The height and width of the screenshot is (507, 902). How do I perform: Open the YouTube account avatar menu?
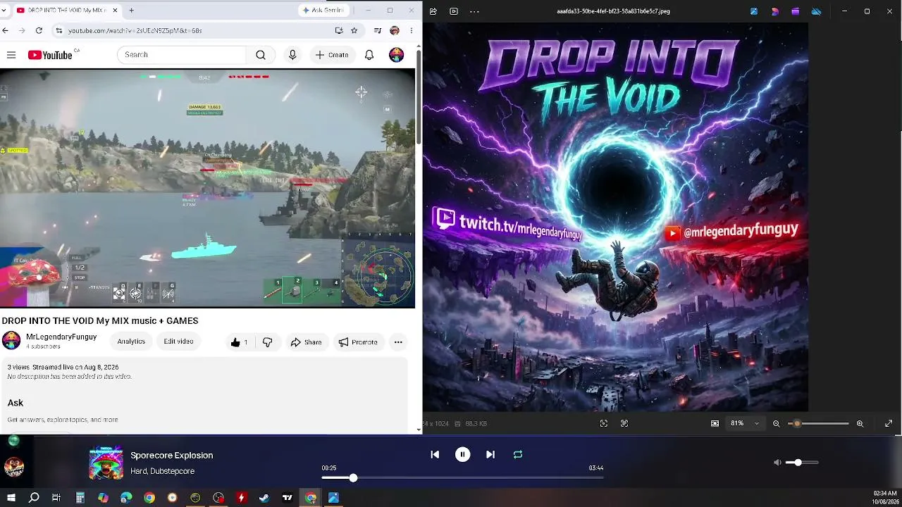(397, 55)
